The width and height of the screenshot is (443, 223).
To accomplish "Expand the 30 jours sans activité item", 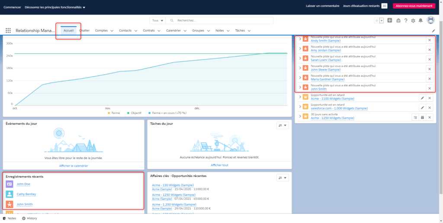I will click(x=300, y=116).
